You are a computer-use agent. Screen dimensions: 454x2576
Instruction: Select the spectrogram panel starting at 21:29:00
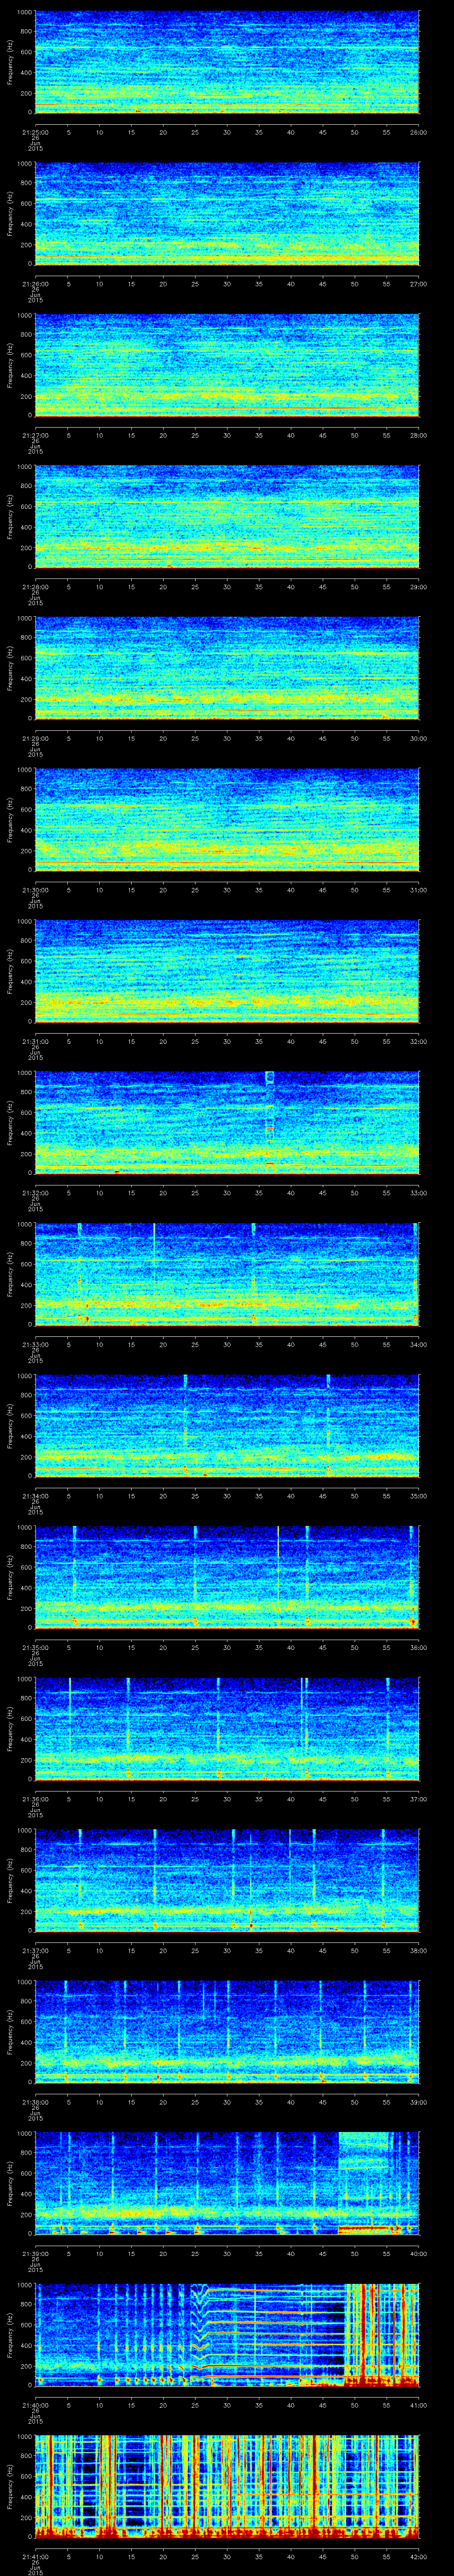pyautogui.click(x=227, y=668)
